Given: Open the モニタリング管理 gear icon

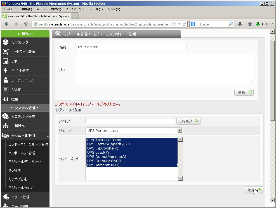Looking at the screenshot, I should (x=6, y=116).
